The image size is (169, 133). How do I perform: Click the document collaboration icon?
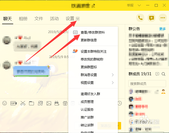40,103
